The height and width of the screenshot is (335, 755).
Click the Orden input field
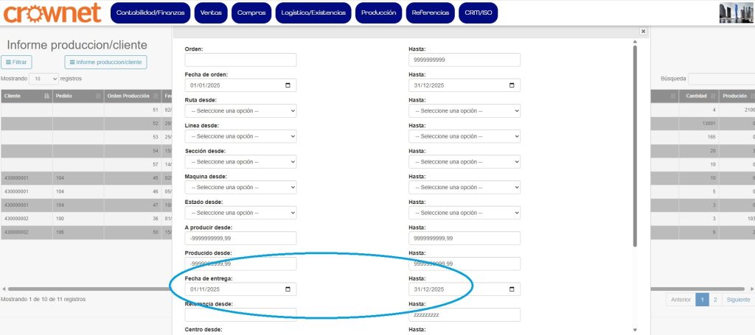coord(240,60)
